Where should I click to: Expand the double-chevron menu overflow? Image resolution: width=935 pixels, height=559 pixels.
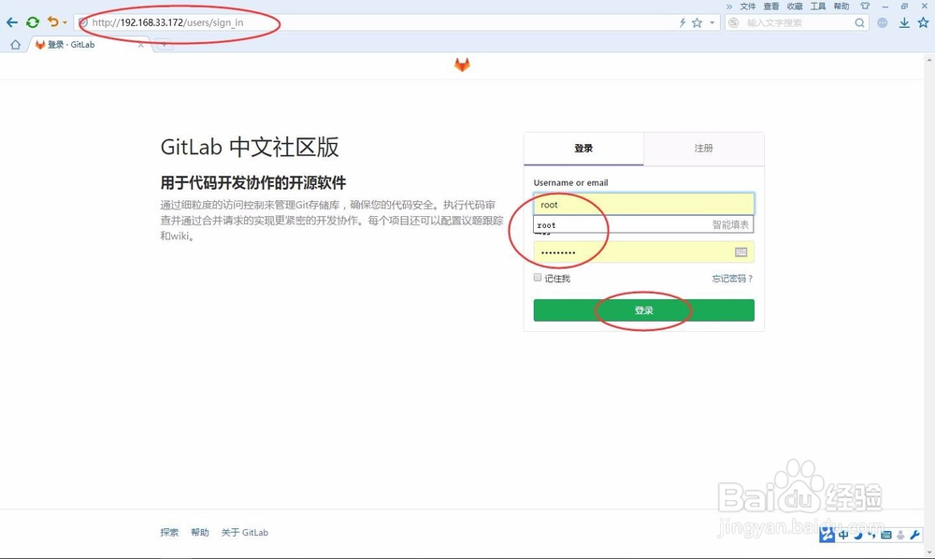729,7
